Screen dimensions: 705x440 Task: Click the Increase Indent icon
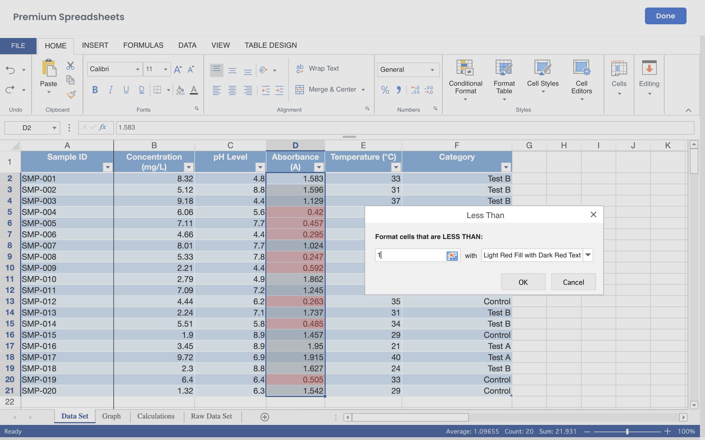279,90
